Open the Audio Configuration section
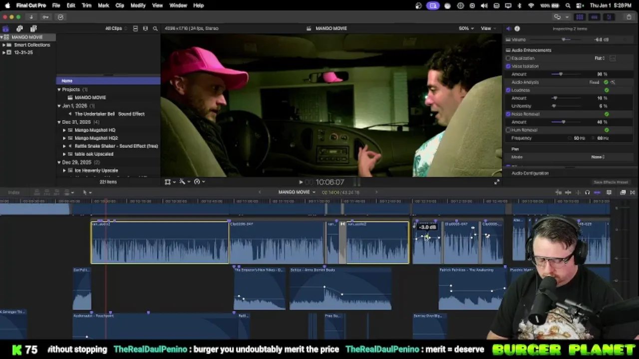Screen dimensions: 639x359 pos(530,174)
